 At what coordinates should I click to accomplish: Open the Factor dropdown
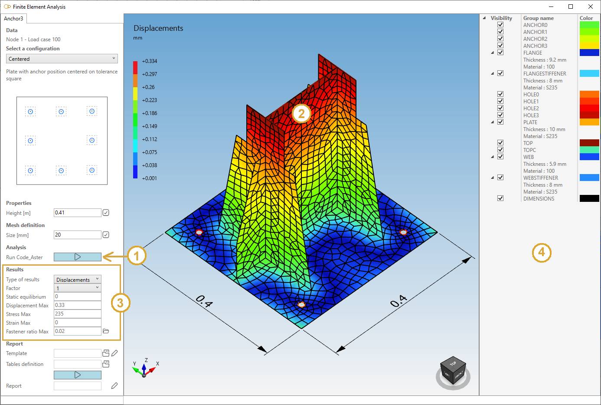[78, 288]
